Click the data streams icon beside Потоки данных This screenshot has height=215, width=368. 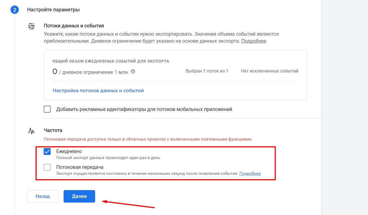(32, 26)
